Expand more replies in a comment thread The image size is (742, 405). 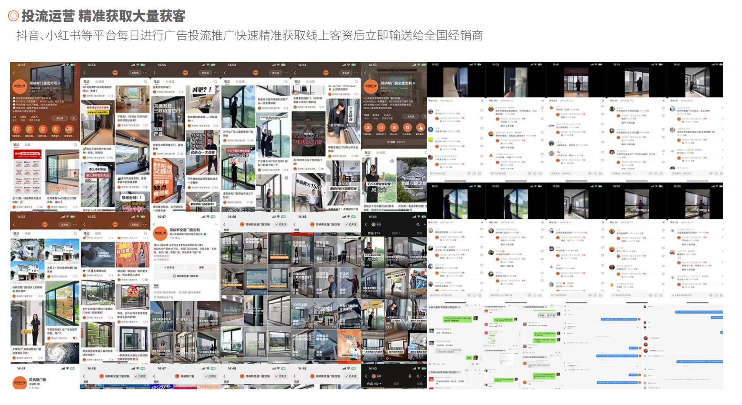[x=507, y=126]
